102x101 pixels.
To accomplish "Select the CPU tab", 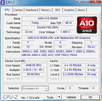I will [7, 10].
